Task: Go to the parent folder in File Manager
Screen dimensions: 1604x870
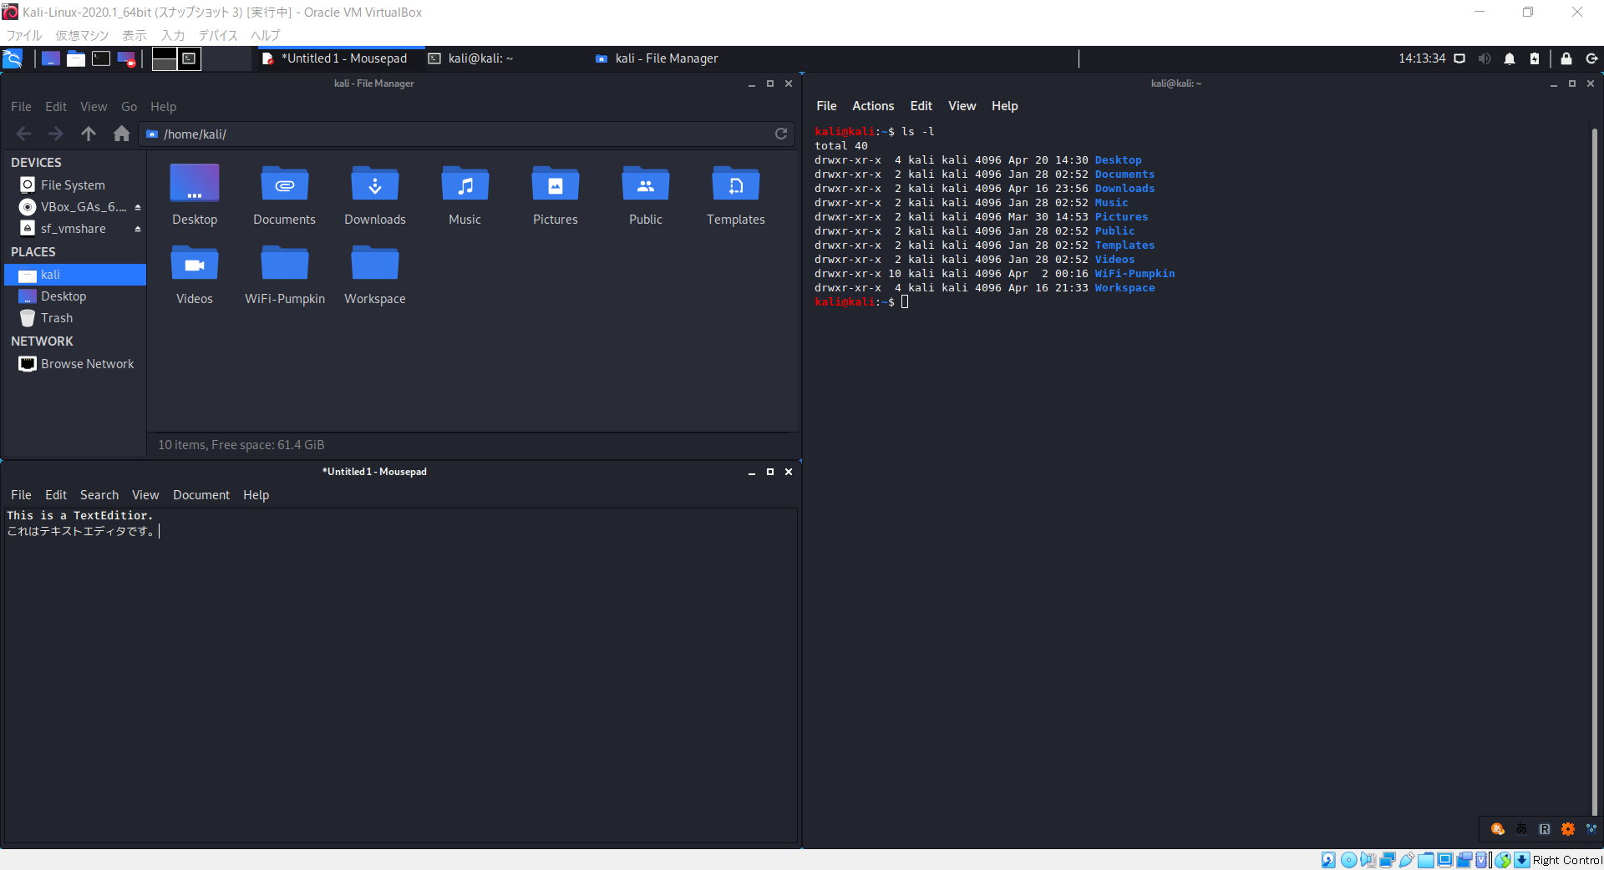Action: coord(89,134)
